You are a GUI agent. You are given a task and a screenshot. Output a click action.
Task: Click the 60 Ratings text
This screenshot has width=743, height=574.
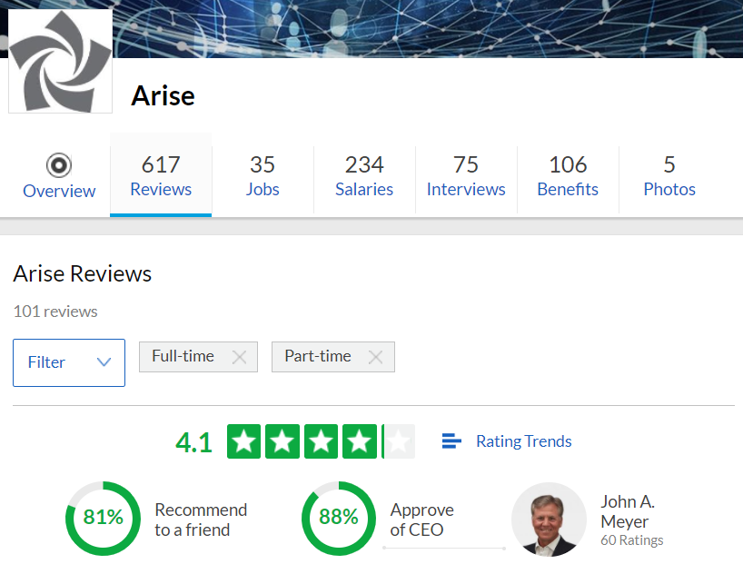(632, 540)
